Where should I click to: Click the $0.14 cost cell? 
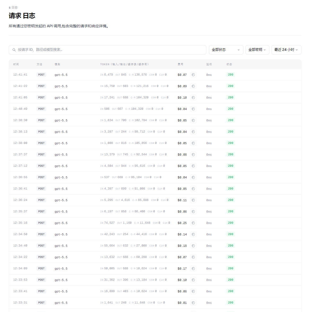[x=182, y=234]
